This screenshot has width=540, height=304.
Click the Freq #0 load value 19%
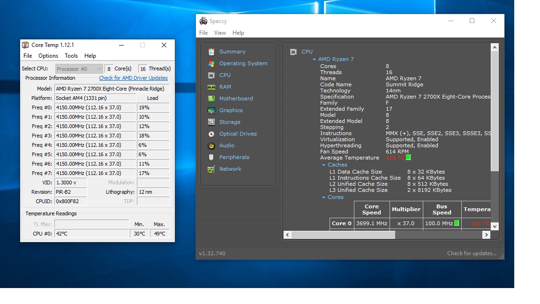(153, 107)
